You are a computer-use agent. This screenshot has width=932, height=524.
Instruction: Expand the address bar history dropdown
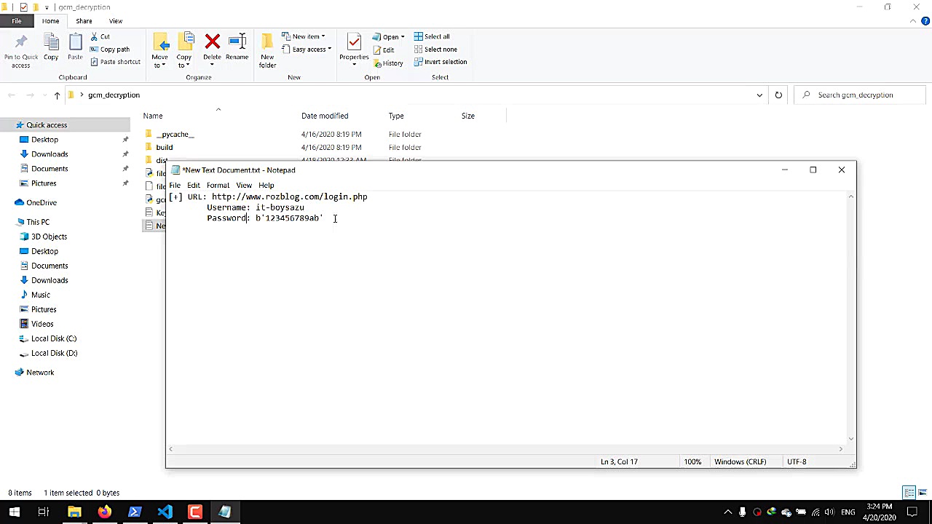click(759, 95)
